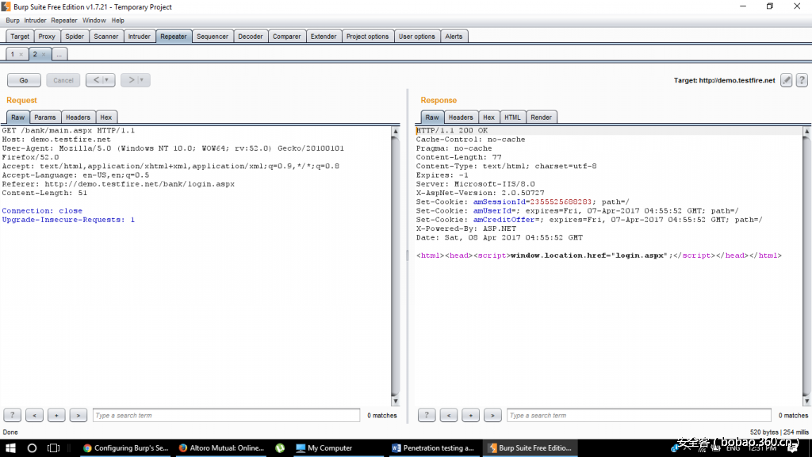Switch to the Params tab of the Request
The height and width of the screenshot is (457, 812).
pos(45,117)
